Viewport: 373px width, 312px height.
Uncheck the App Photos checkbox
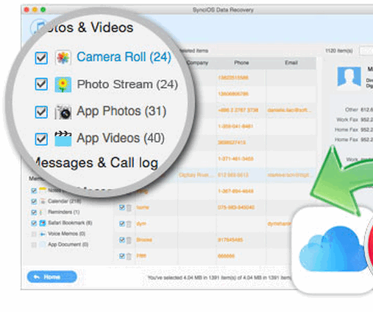coord(41,112)
